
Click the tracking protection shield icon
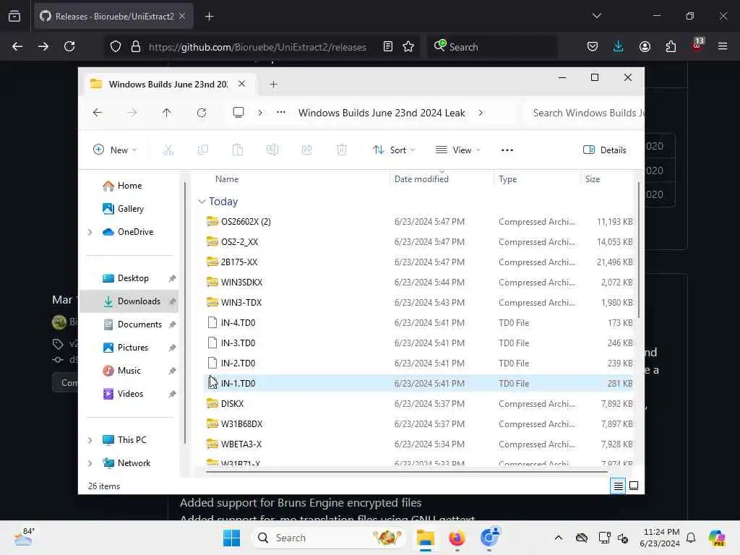[x=116, y=46]
